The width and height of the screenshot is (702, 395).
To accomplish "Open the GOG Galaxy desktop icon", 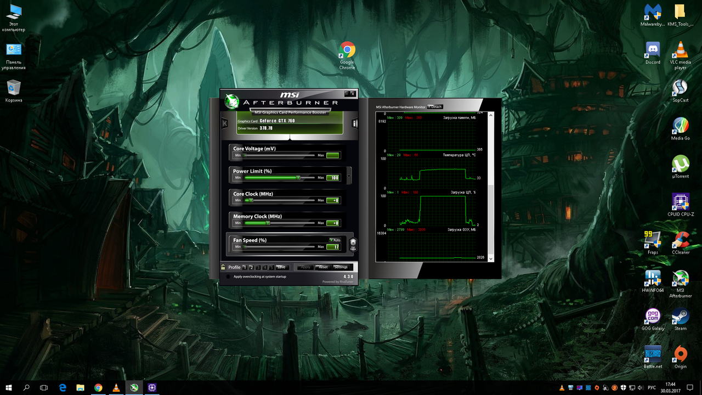I will tap(653, 319).
